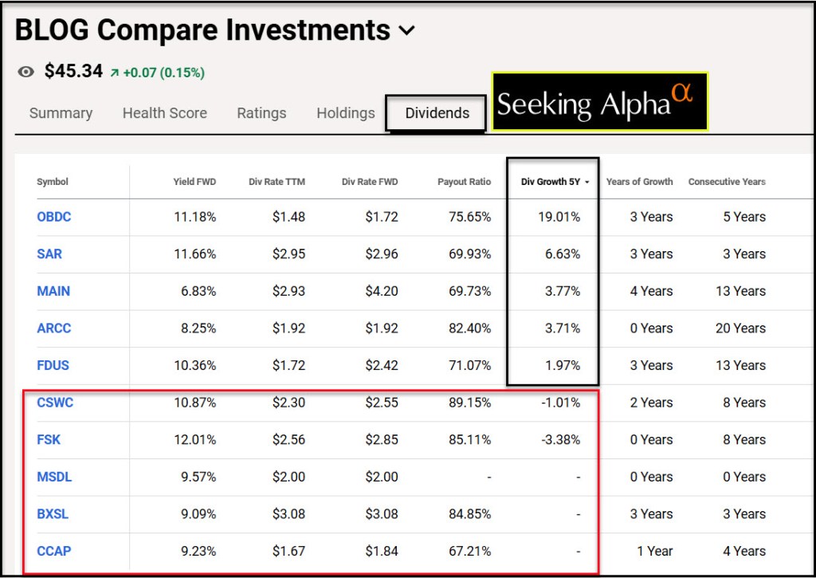The image size is (816, 578).
Task: Click the FSK symbol link
Action: tap(49, 440)
